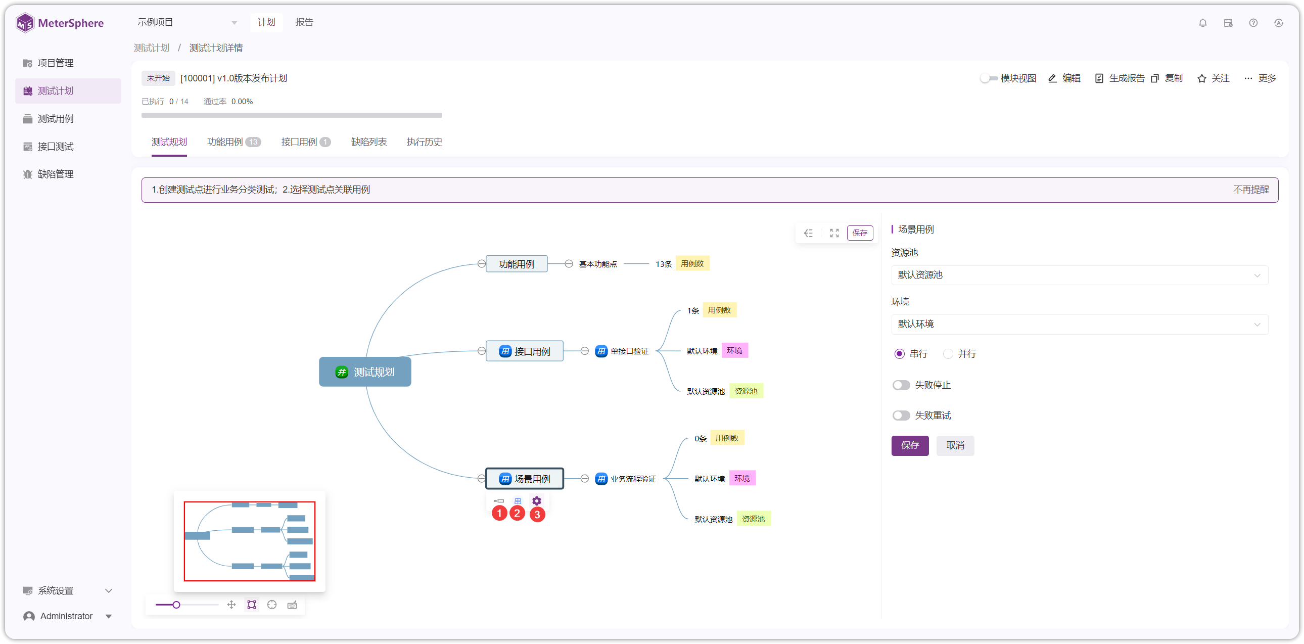Click the language switch icon in header
The image size is (1304, 644).
tap(1278, 23)
